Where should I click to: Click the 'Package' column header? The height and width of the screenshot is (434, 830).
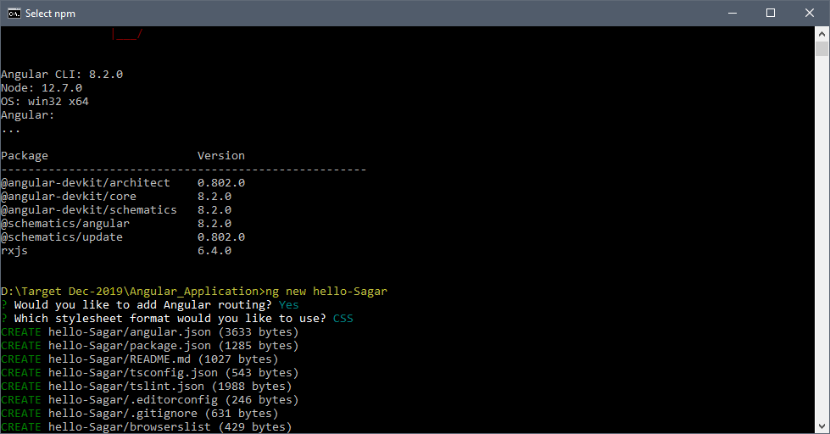25,156
